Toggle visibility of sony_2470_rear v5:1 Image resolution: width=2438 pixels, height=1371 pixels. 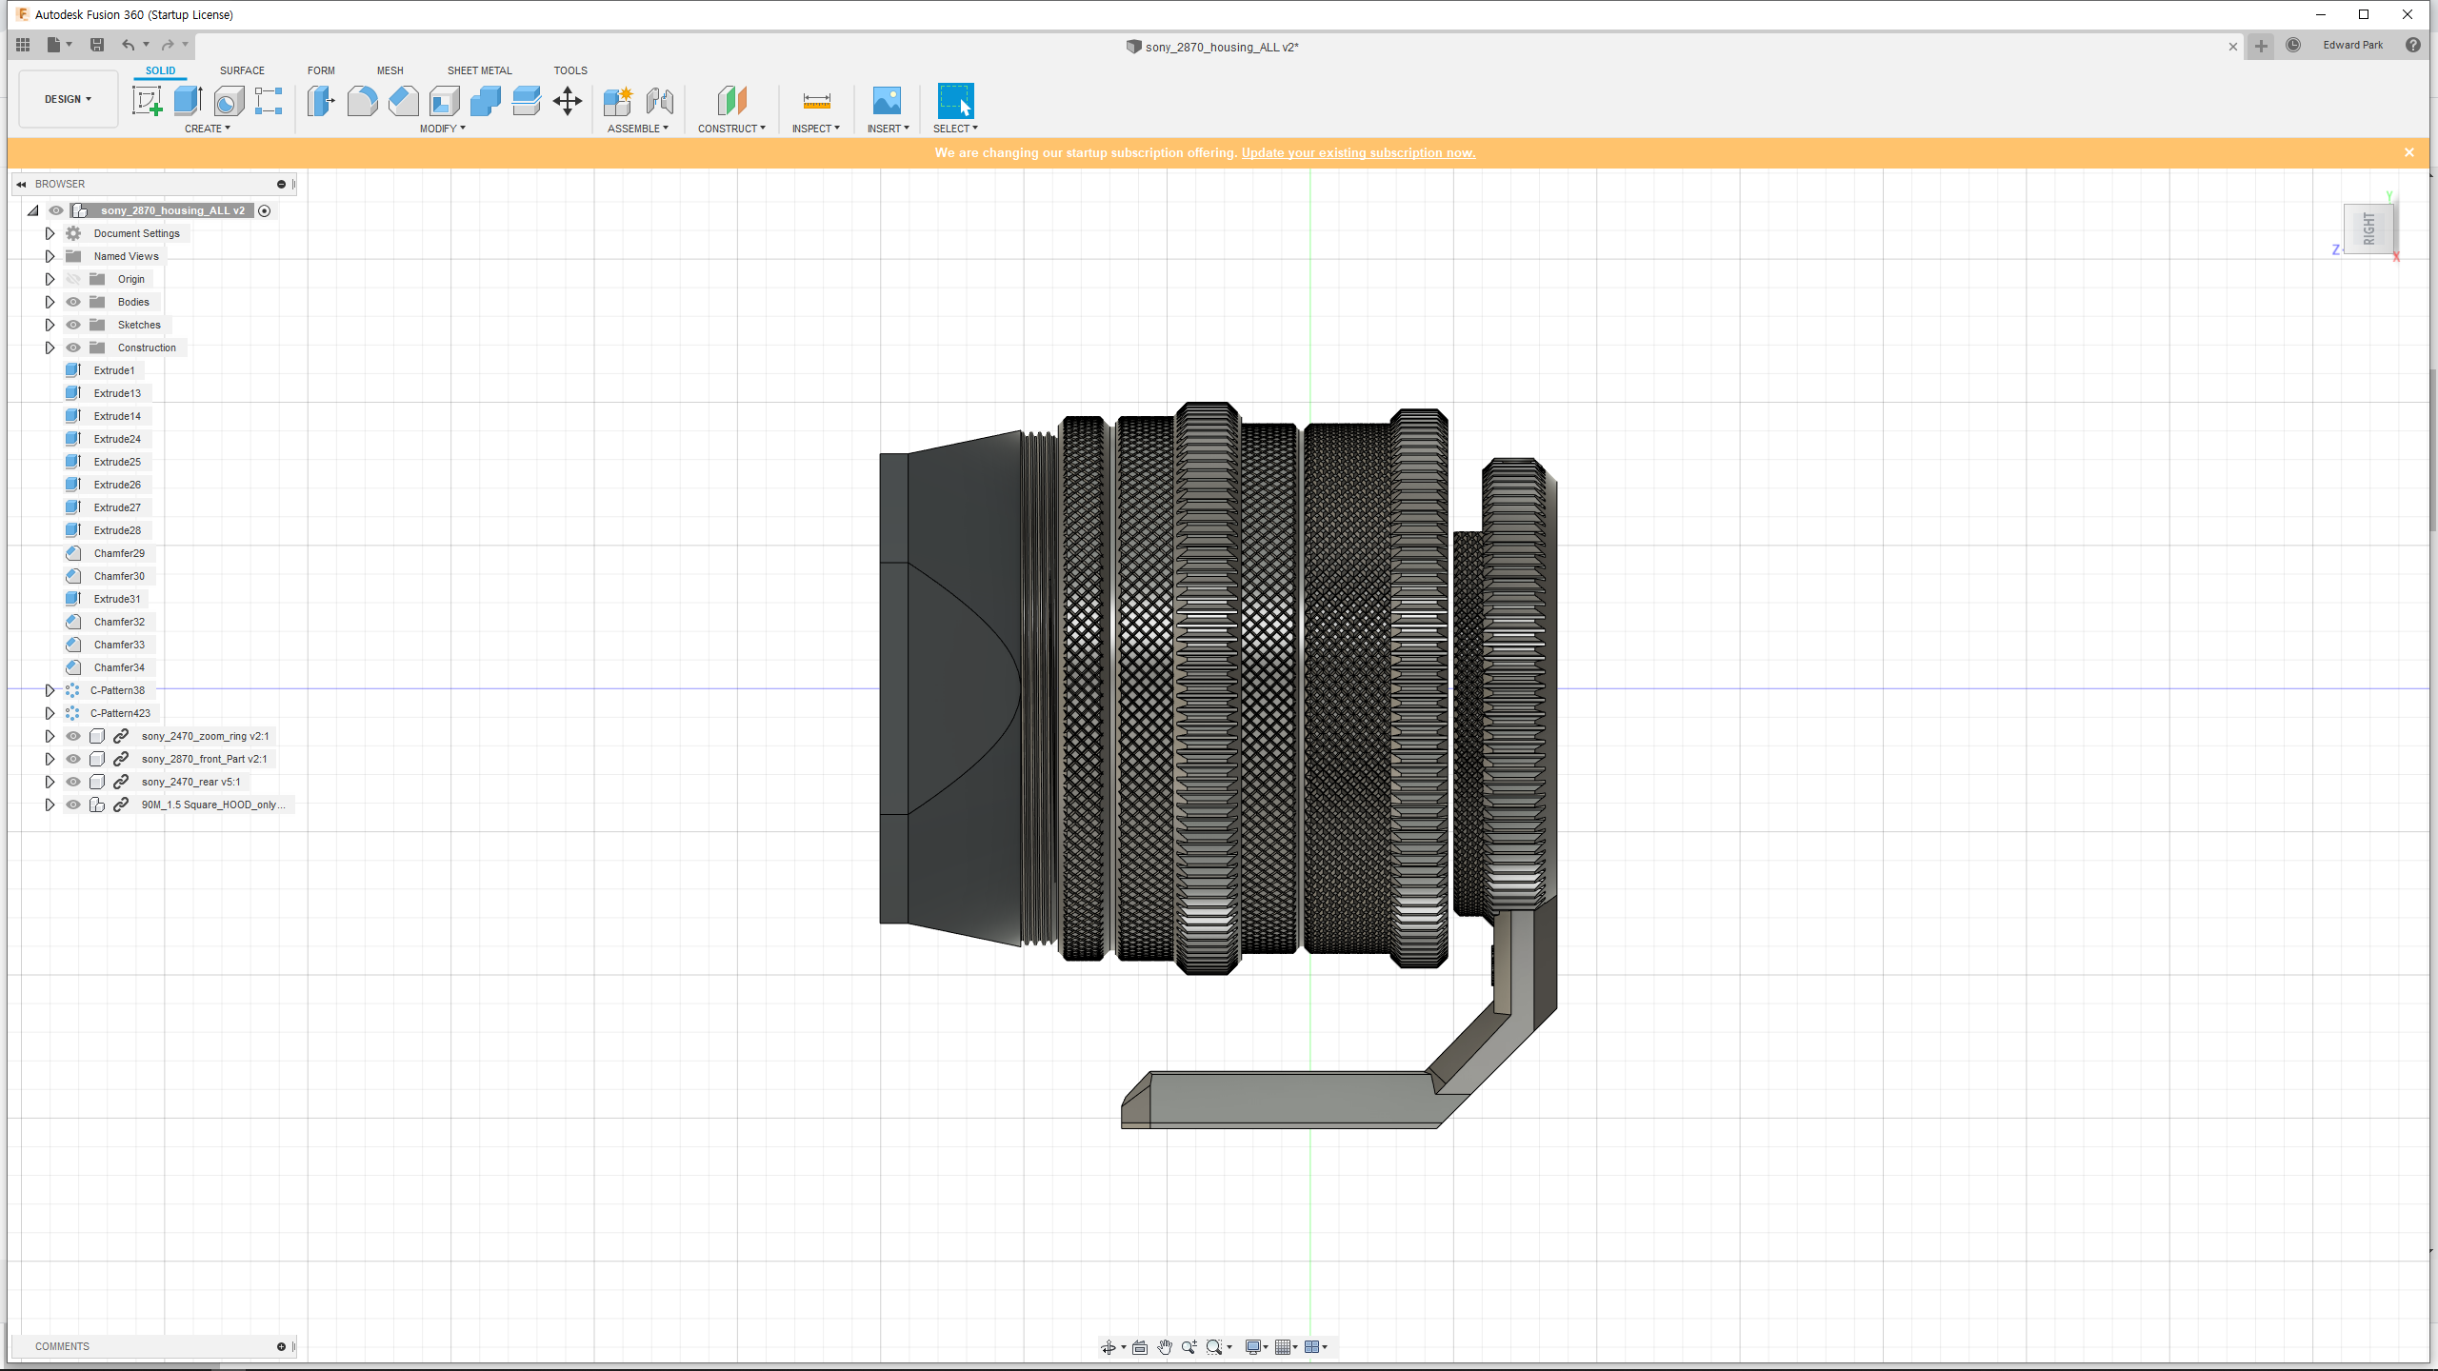[x=73, y=782]
